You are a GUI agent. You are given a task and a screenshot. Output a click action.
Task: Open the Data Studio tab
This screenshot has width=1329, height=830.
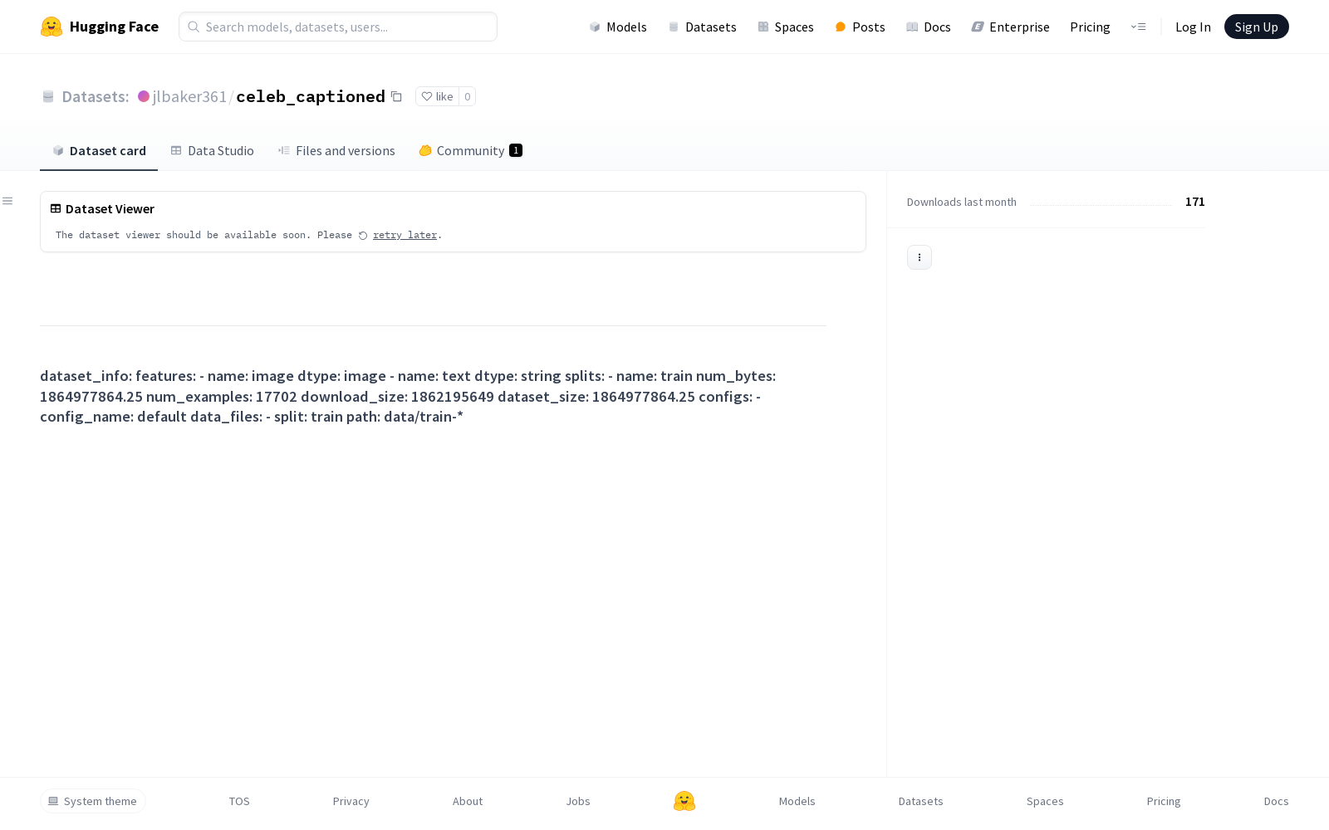(x=212, y=150)
